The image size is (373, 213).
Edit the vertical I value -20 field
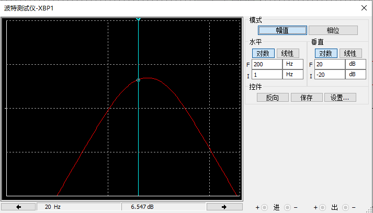click(x=330, y=75)
